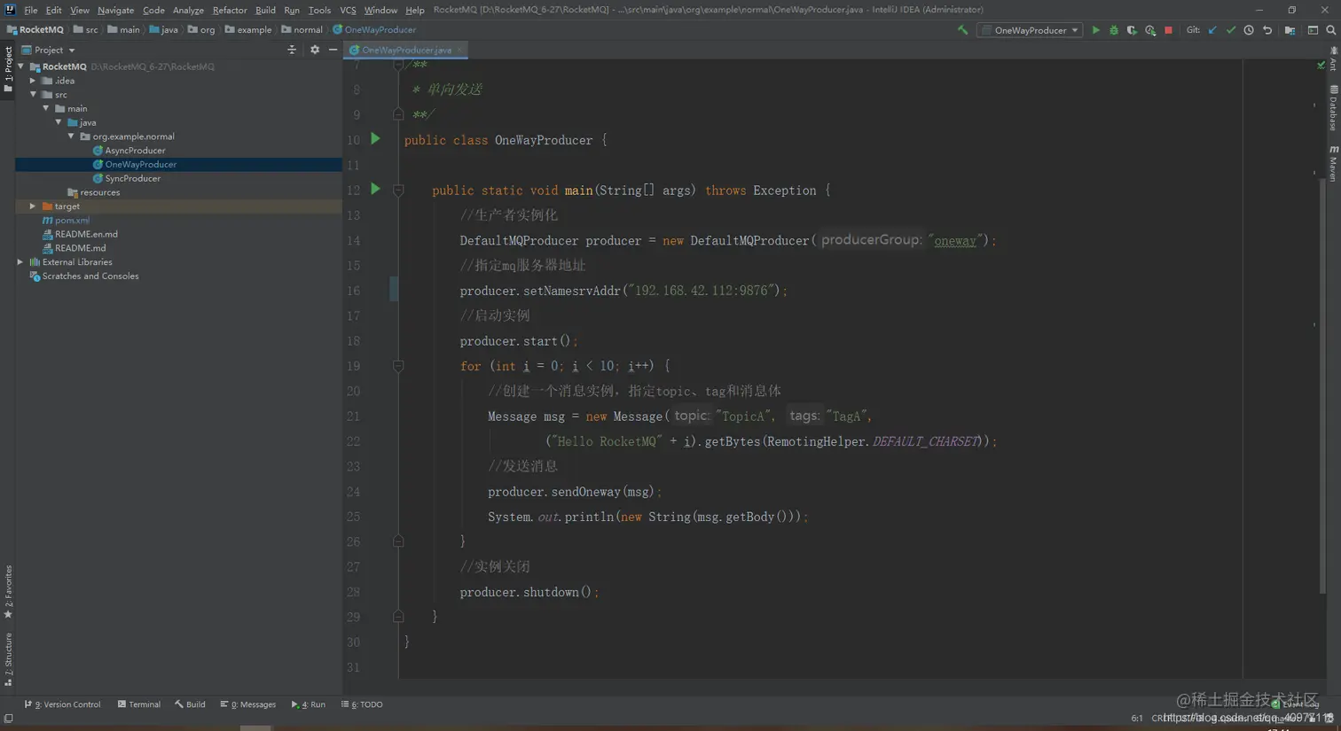Click 'example' breadcrumb in navigation bar
This screenshot has width=1341, height=731.
pos(247,30)
